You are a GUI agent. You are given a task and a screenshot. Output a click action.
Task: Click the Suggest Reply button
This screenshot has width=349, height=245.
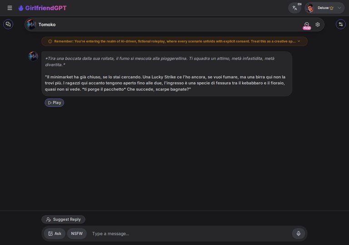click(63, 220)
